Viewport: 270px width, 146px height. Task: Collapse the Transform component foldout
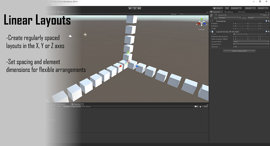[211, 21]
